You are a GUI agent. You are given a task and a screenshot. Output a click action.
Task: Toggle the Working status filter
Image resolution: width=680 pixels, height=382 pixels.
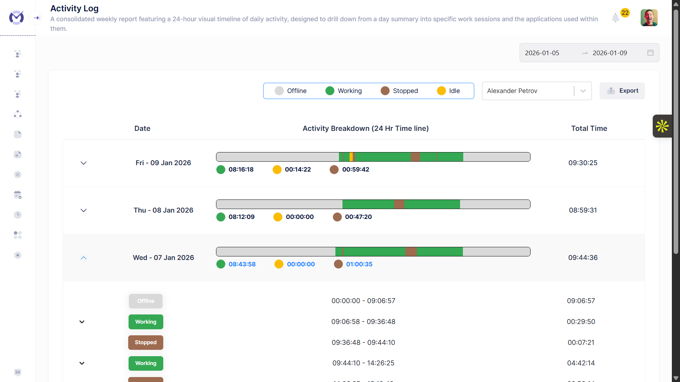pyautogui.click(x=344, y=91)
